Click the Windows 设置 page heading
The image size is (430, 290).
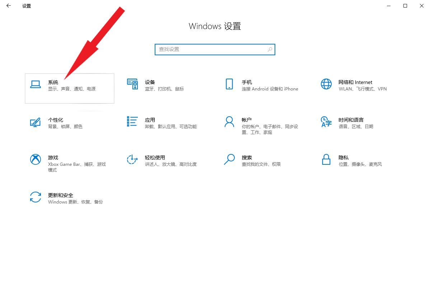click(215, 26)
